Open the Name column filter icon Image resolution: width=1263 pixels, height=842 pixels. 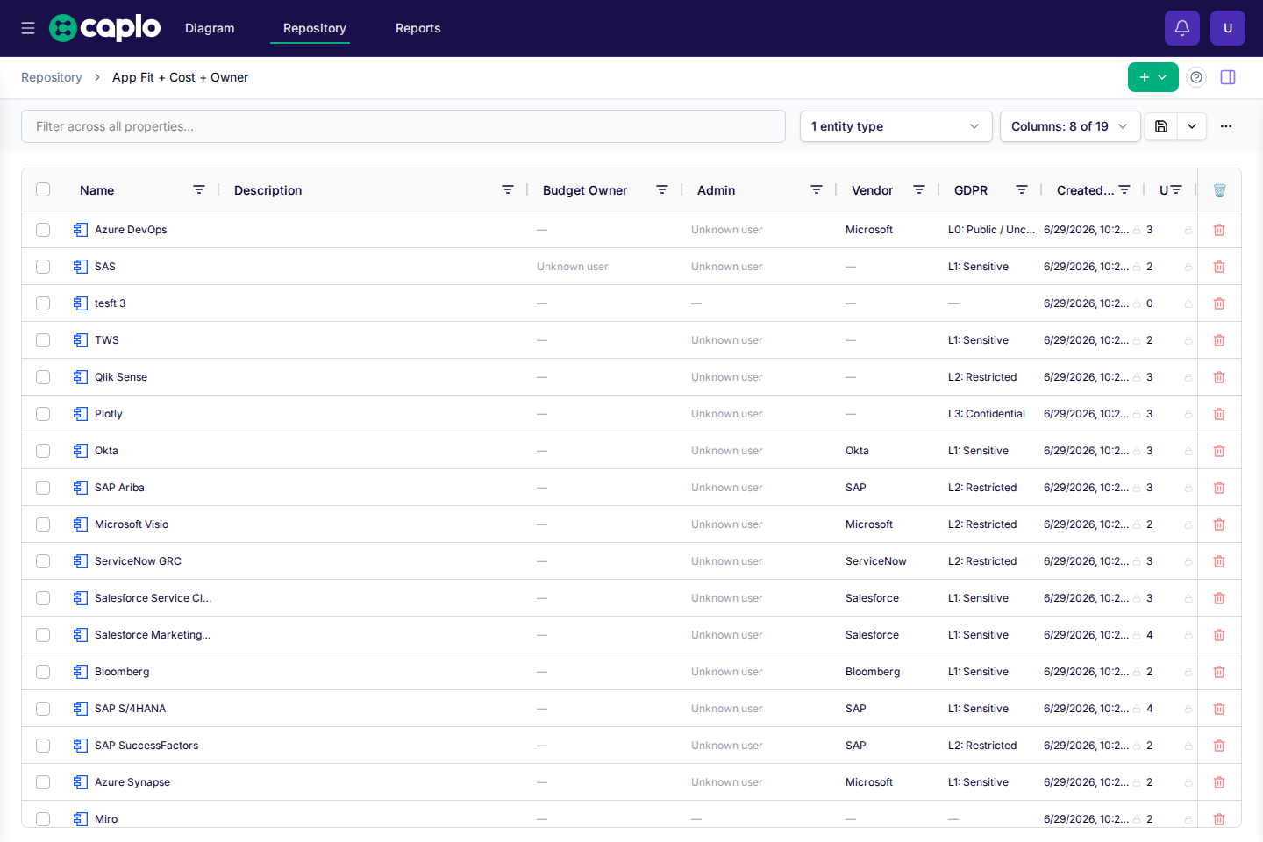click(x=199, y=190)
